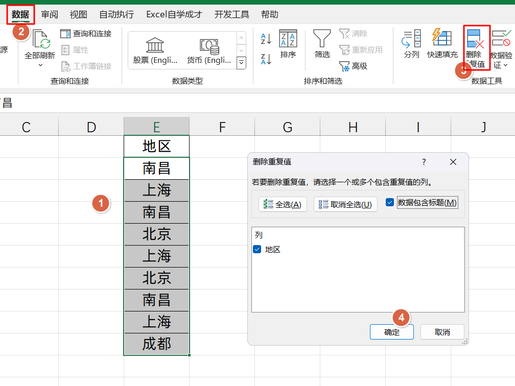The image size is (515, 386).
Task: Open dialog help question mark
Action: click(424, 162)
